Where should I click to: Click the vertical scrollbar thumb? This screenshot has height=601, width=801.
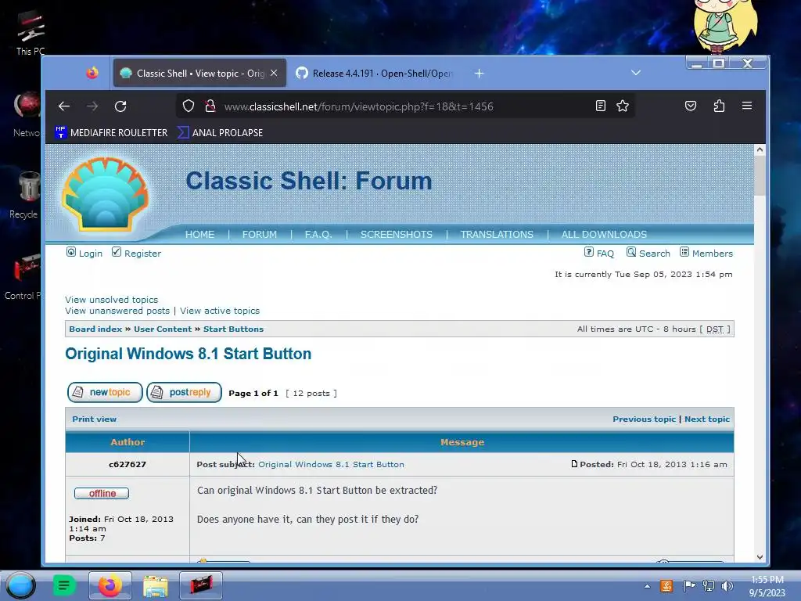[760, 175]
